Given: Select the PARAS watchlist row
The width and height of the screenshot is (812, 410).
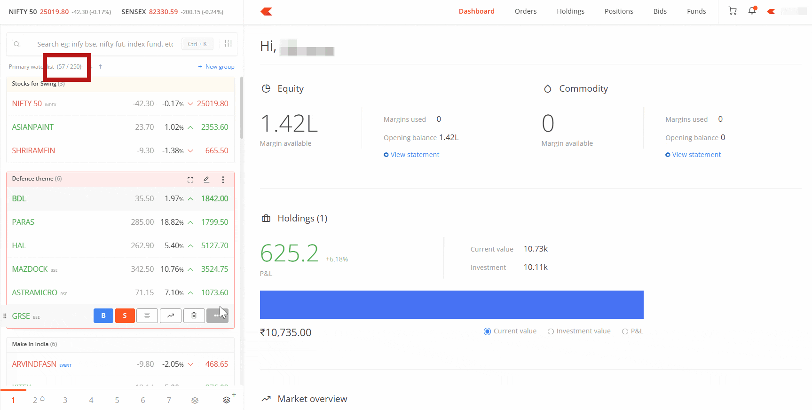Looking at the screenshot, I should click(120, 222).
